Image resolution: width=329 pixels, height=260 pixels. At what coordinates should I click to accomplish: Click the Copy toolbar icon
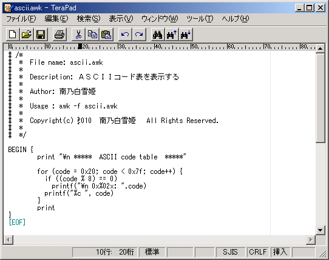pyautogui.click(x=92, y=35)
